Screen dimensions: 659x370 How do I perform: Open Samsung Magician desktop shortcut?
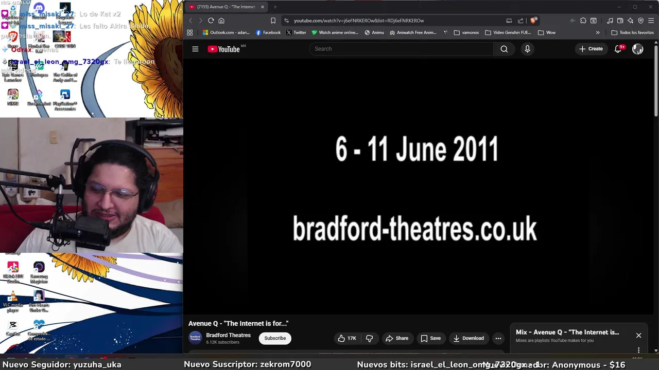tap(39, 272)
